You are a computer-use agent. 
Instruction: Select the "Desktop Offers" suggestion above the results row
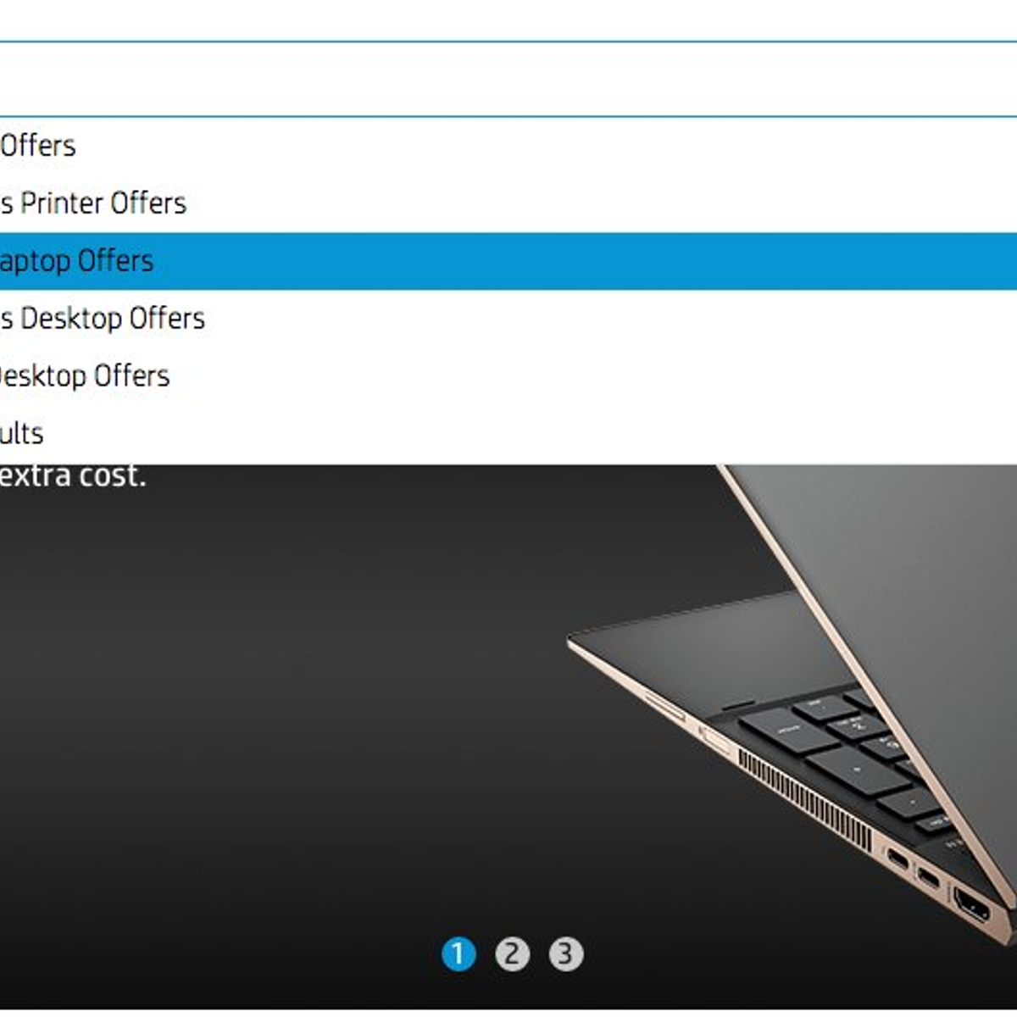pos(508,376)
